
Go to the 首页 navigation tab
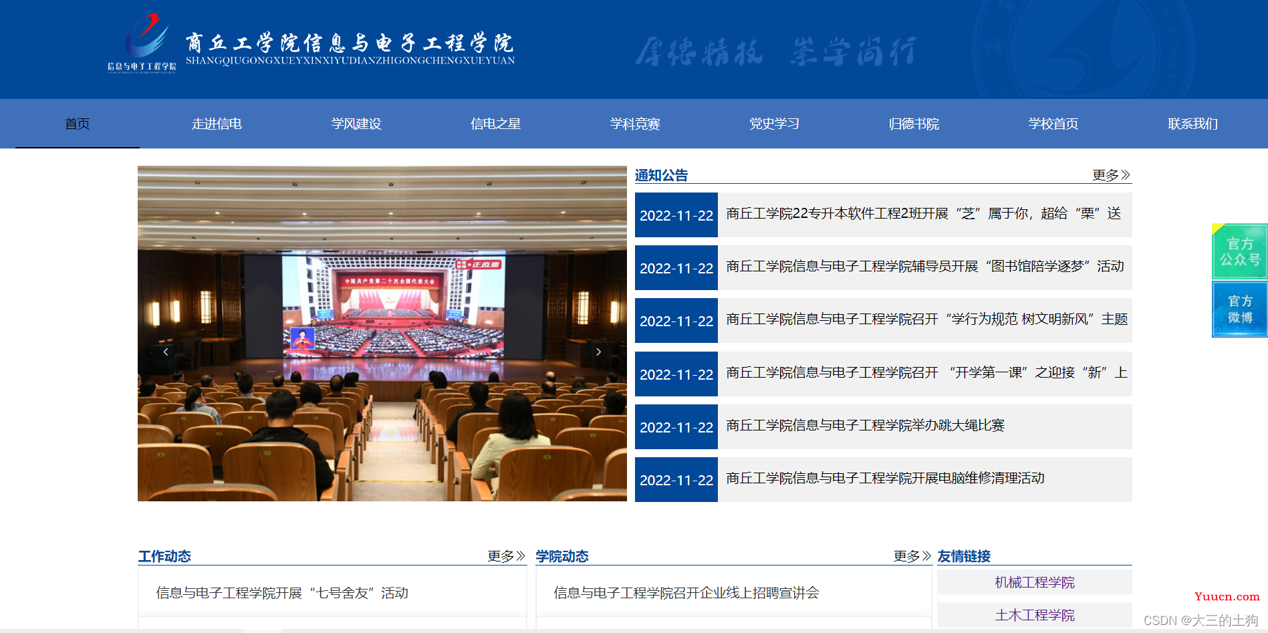(78, 124)
